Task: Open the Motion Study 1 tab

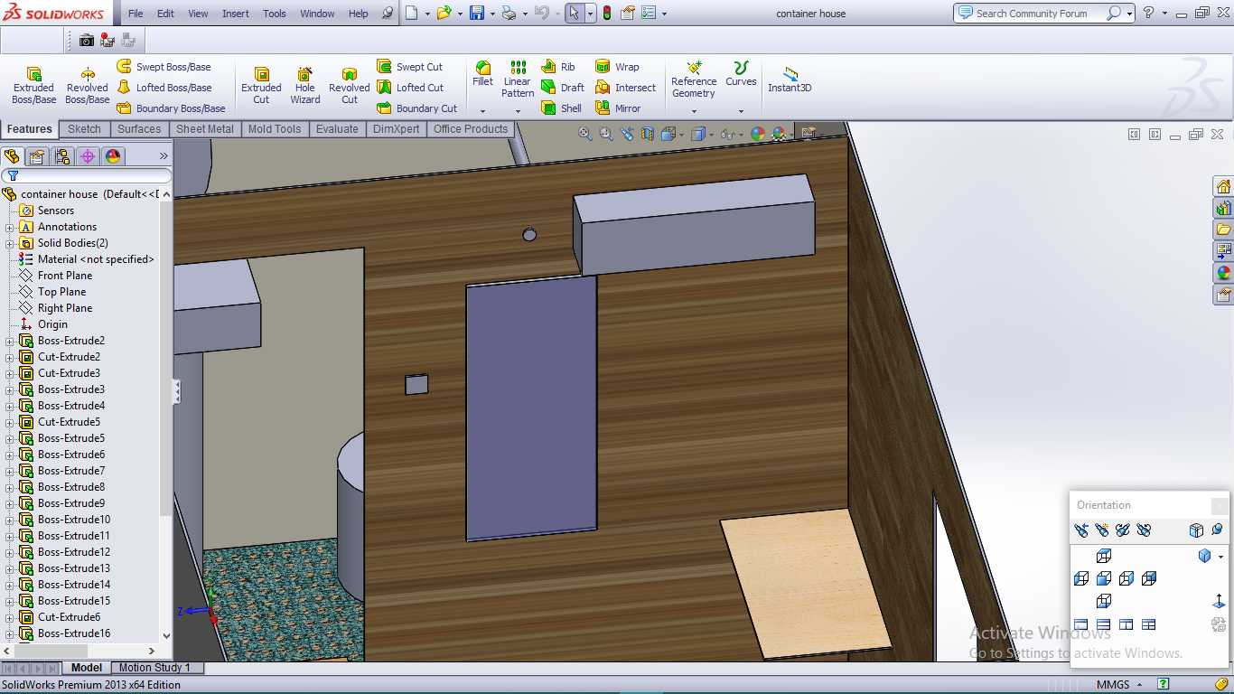Action: [x=154, y=668]
